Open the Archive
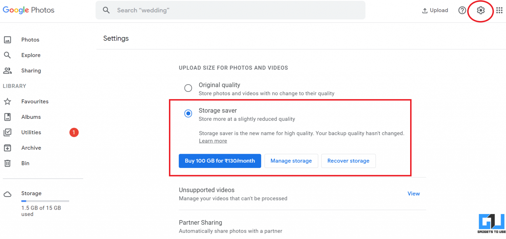The height and width of the screenshot is (239, 506). (x=31, y=148)
